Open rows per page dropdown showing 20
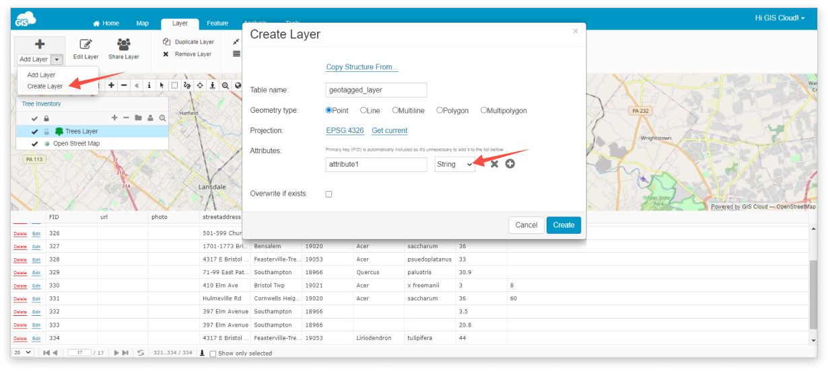828x371 pixels. pos(23,352)
